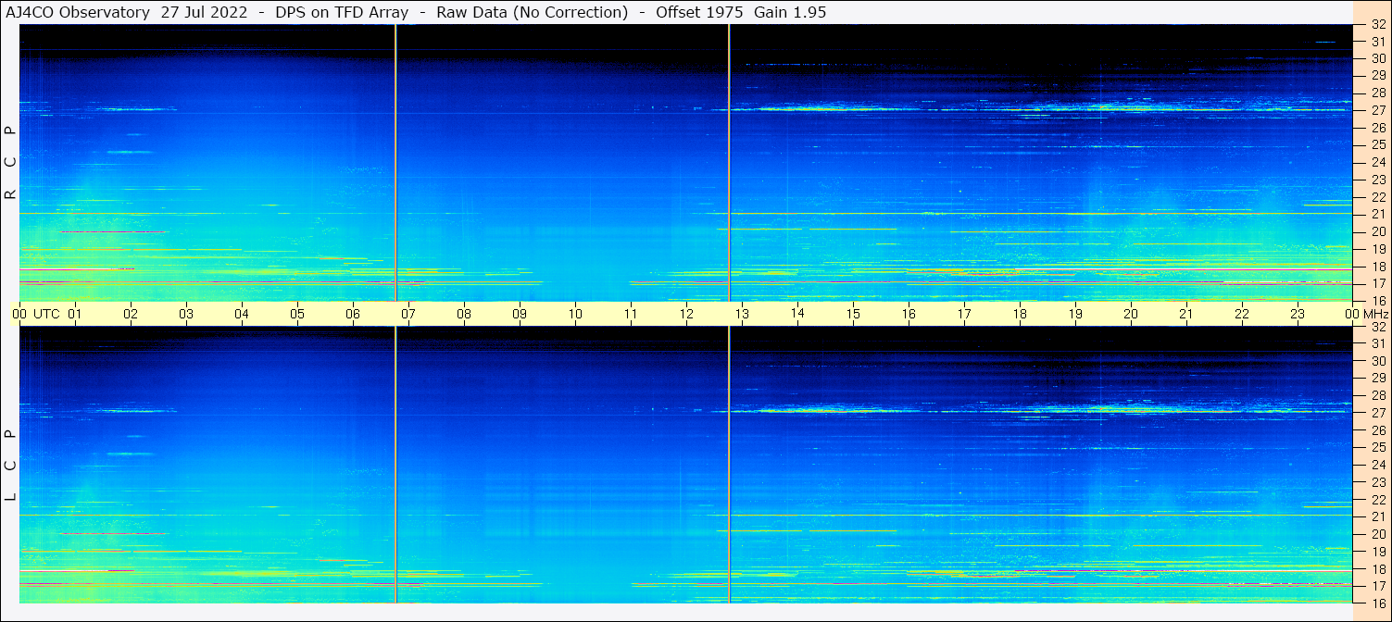Click the "23" hour tick on the time axis
The width and height of the screenshot is (1392, 622).
point(1298,314)
